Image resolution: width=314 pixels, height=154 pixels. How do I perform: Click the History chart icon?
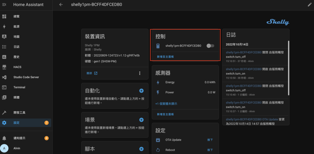[4, 57]
